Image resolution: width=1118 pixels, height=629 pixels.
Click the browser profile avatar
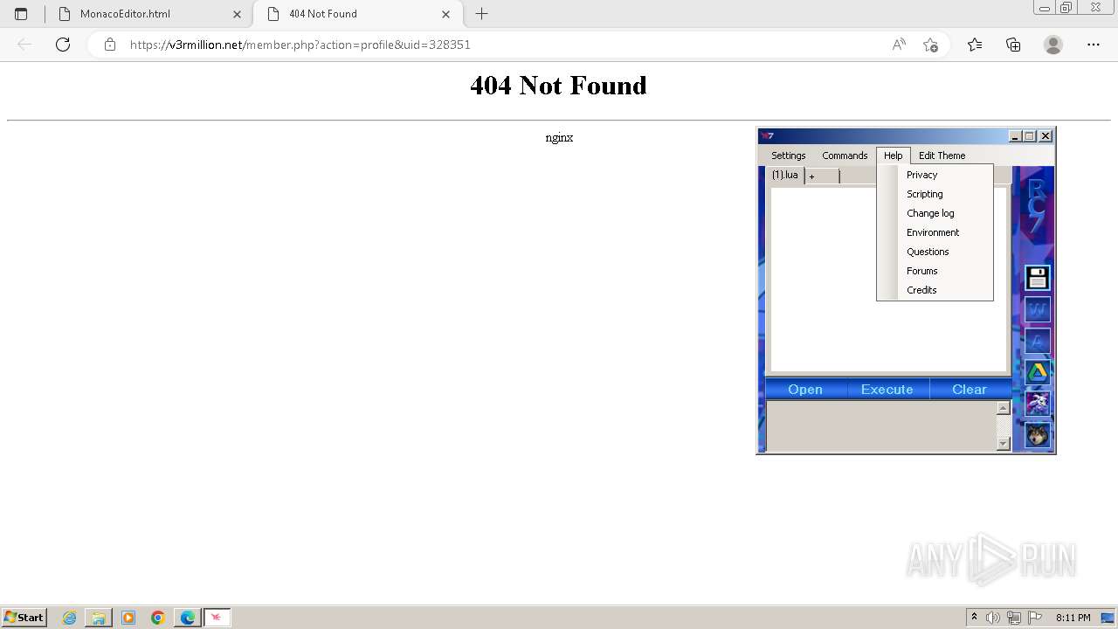click(x=1053, y=45)
